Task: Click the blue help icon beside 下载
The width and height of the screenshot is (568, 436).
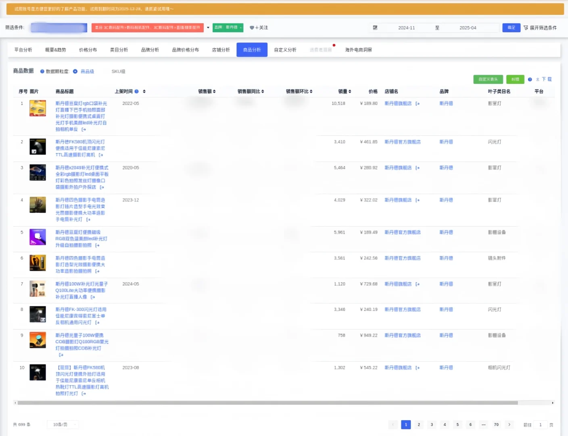Action: tap(530, 80)
